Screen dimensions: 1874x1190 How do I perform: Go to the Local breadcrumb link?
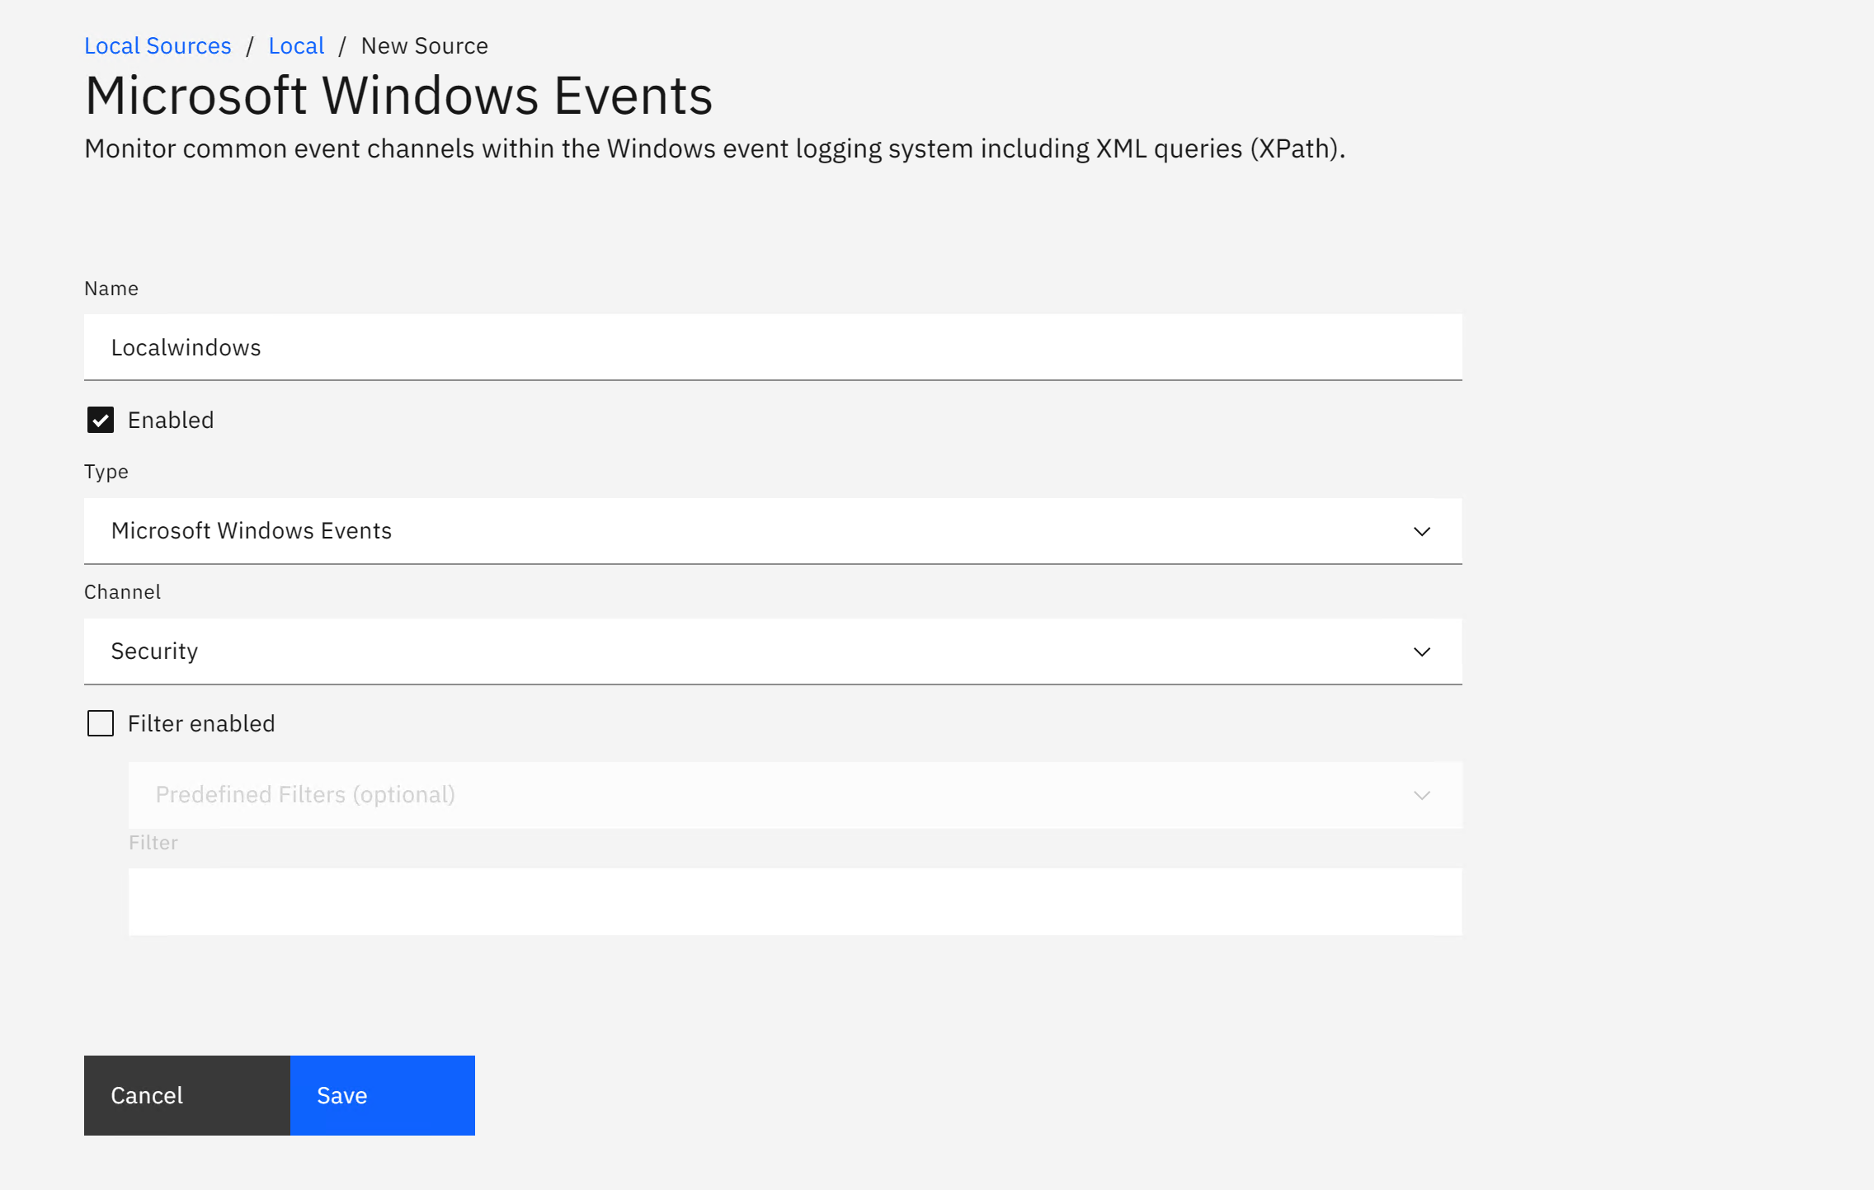pos(296,46)
